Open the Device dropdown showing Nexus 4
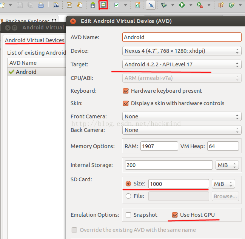 point(182,51)
